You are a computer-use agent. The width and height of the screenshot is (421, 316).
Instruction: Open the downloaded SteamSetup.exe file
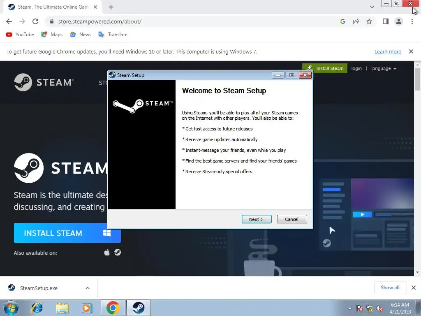38,288
